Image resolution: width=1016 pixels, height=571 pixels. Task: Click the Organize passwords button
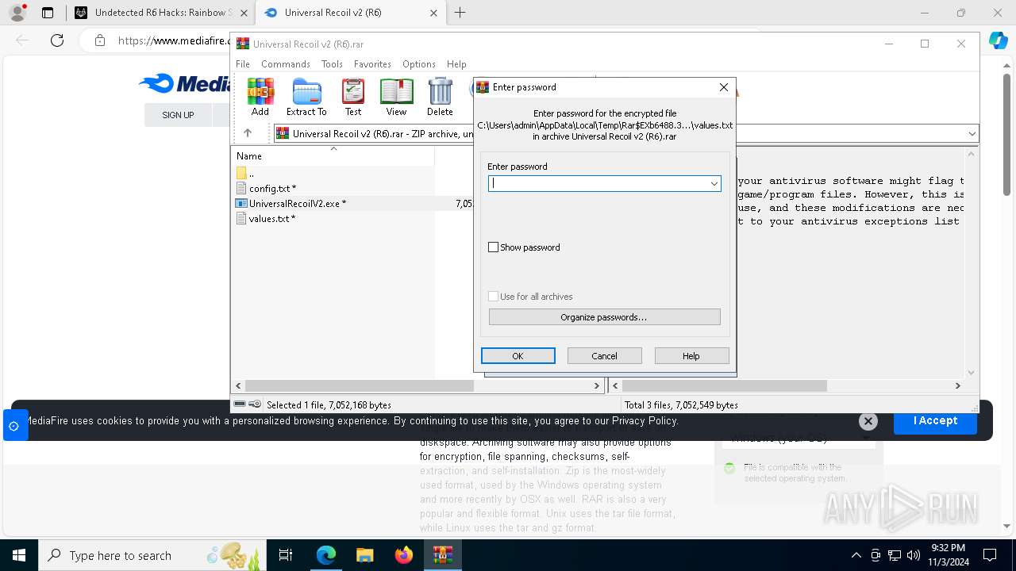[604, 317]
